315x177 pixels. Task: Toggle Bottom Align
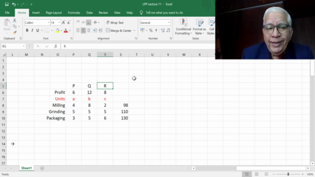89,23
